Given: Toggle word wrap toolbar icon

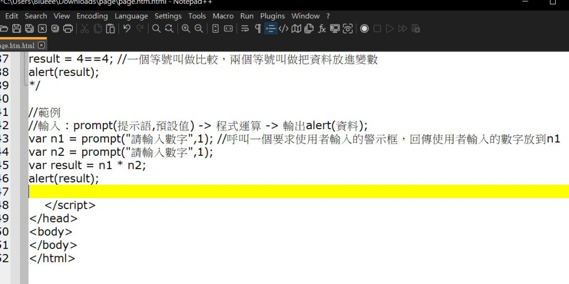Looking at the screenshot, I should click(245, 29).
